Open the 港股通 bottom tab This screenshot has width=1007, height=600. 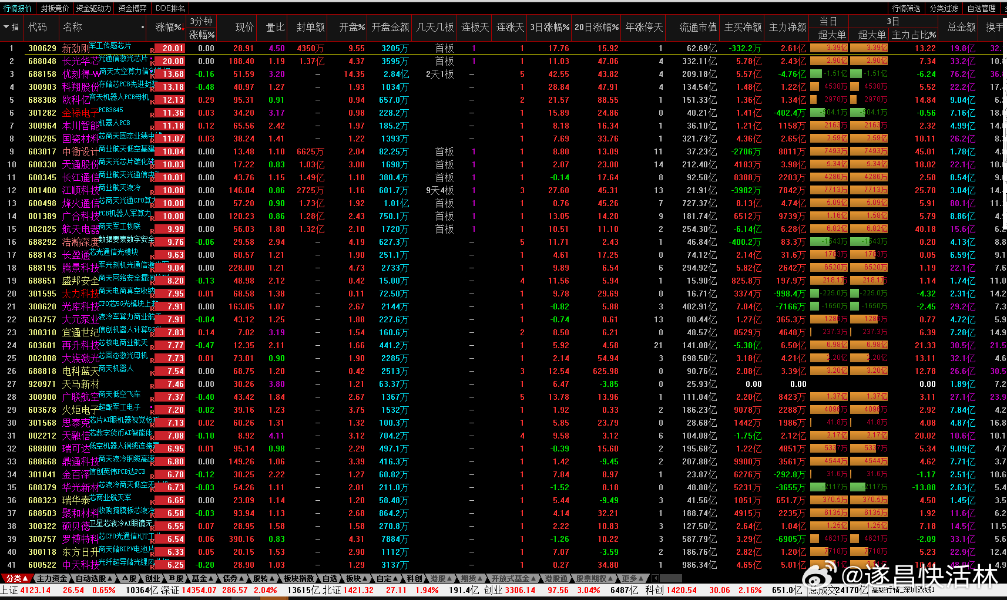556,578
